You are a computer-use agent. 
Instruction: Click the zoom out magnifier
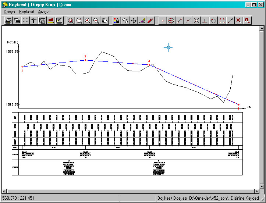pos(96,21)
